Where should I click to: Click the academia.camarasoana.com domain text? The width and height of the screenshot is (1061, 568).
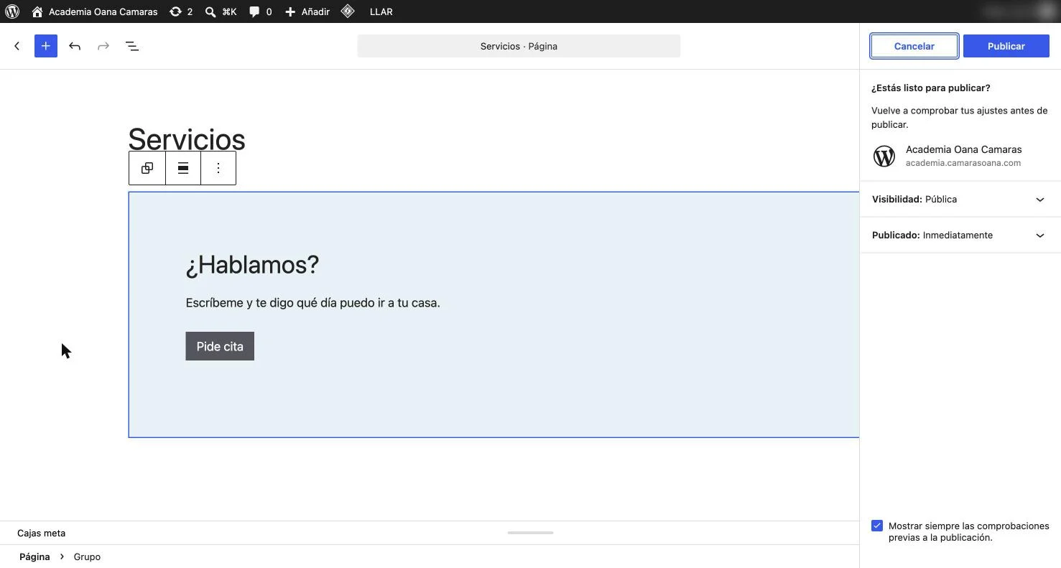pos(963,163)
